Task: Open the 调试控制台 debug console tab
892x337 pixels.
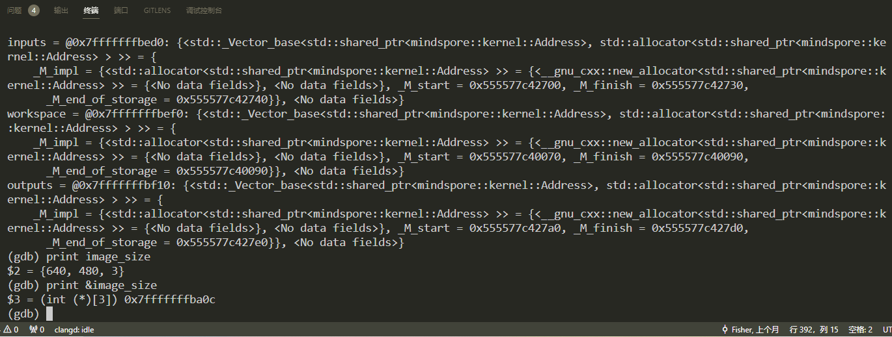Action: (204, 10)
